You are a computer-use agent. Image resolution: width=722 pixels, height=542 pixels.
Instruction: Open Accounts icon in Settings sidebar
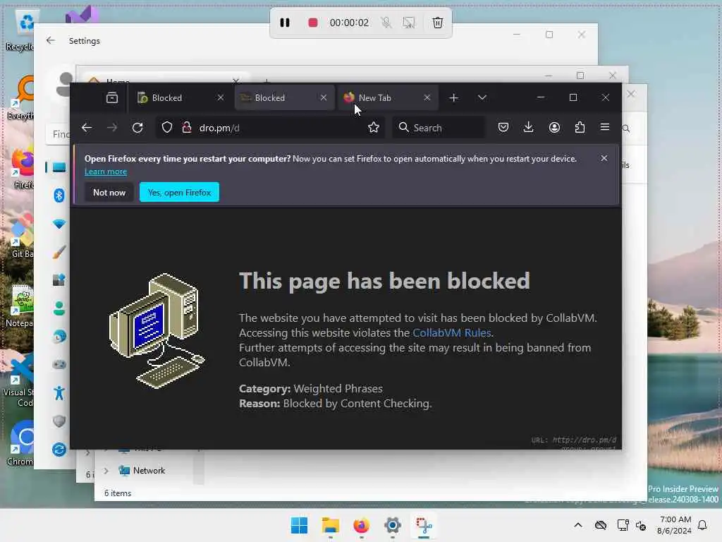coord(59,308)
